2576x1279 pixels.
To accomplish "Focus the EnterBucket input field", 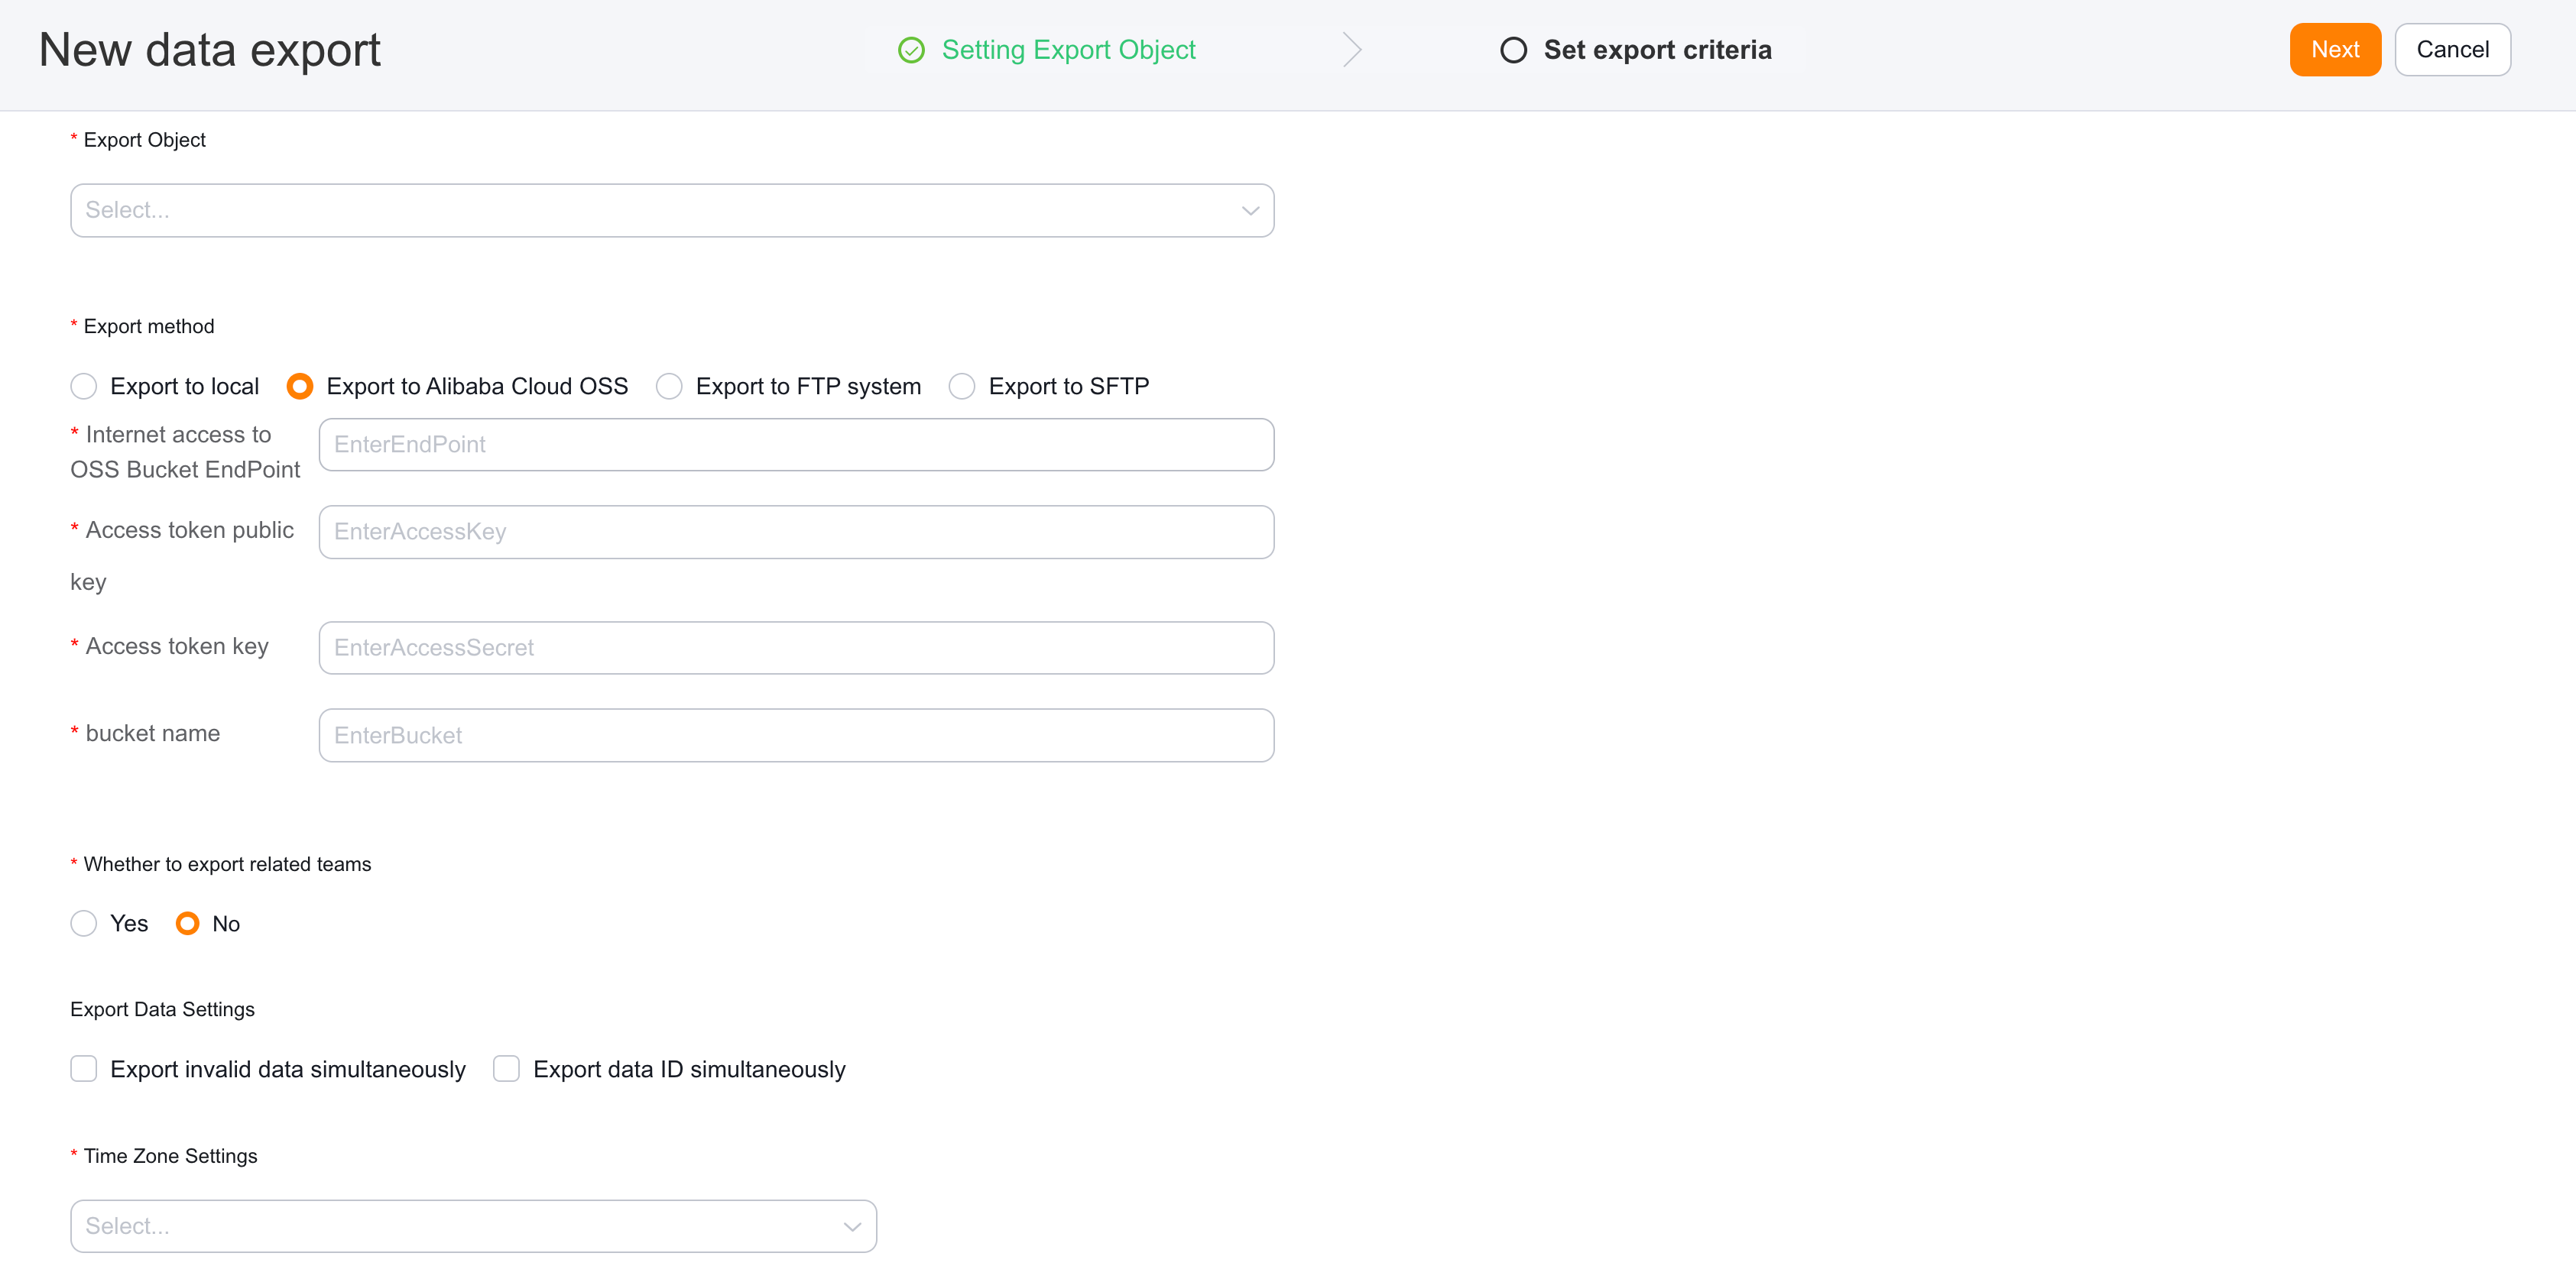I will (x=796, y=736).
